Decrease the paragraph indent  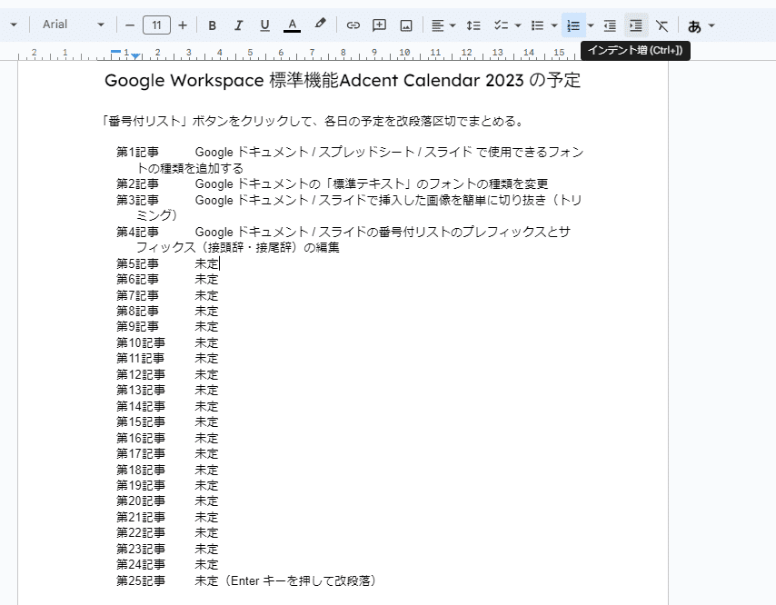610,25
